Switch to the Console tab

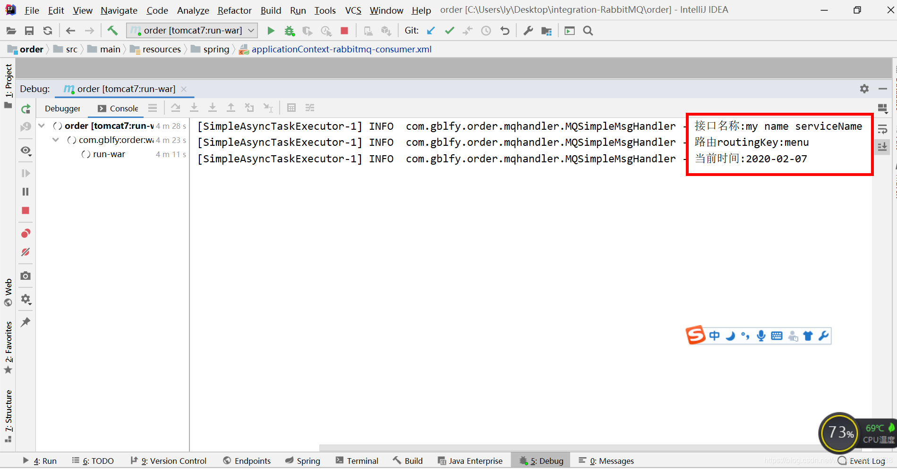tap(118, 109)
